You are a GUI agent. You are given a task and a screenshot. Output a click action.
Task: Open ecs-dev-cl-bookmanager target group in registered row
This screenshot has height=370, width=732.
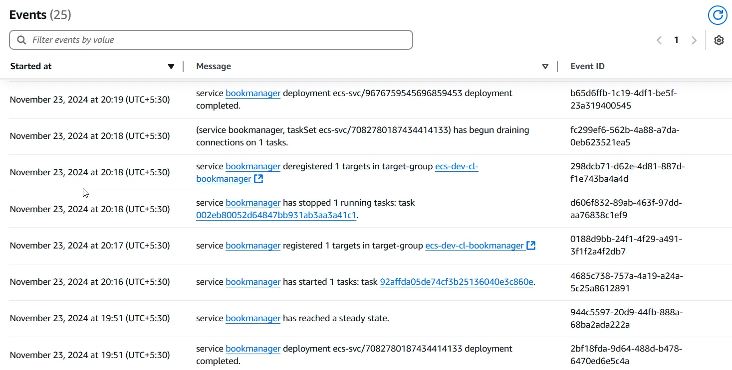474,246
